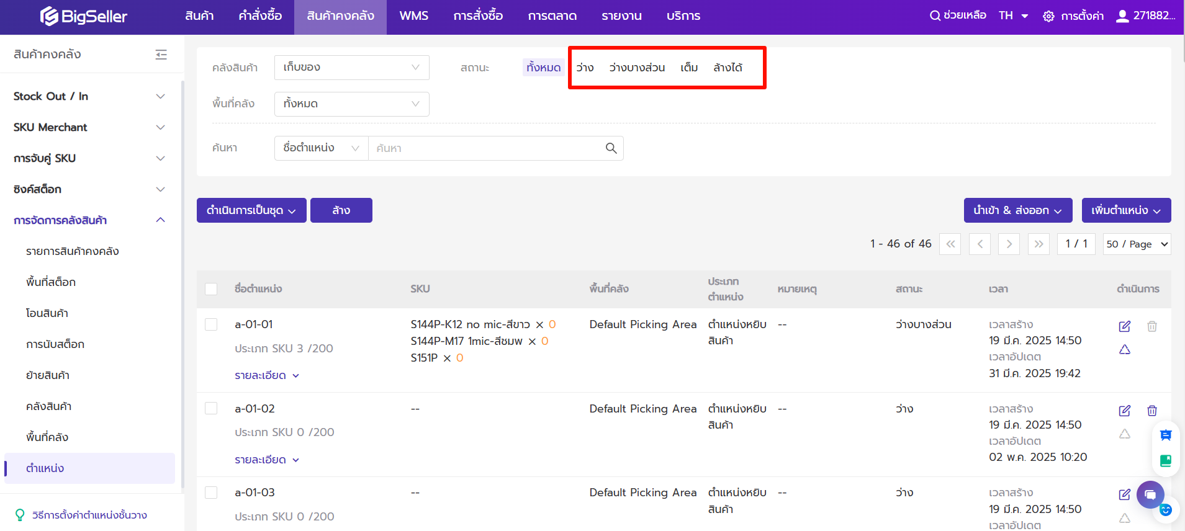The image size is (1185, 531).
Task: Filter status by ทั้งหมด
Action: click(544, 68)
